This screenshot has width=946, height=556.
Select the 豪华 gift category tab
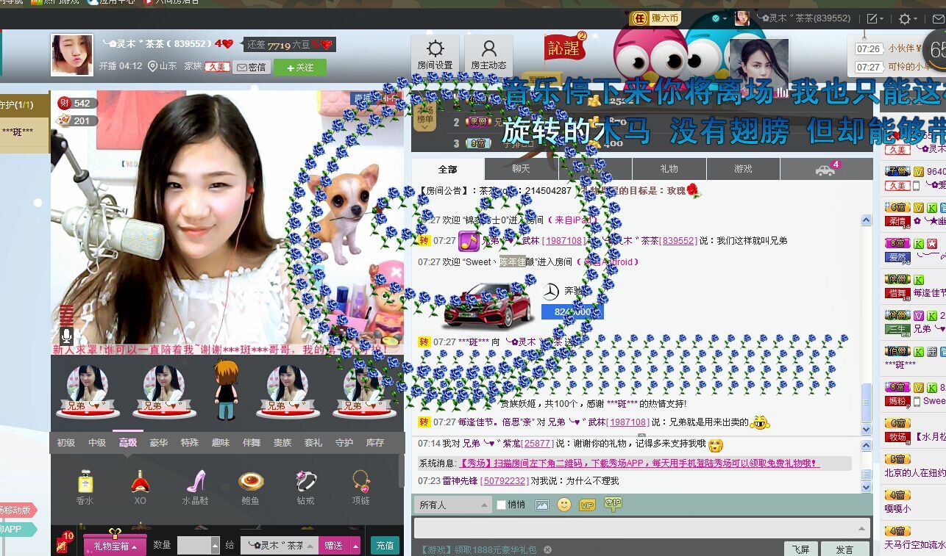(x=159, y=442)
